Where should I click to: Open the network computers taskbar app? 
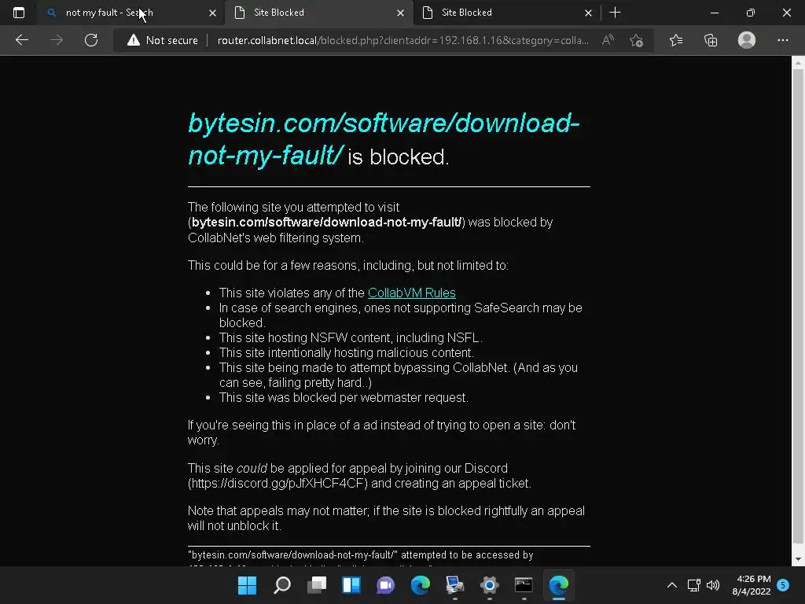(x=455, y=585)
